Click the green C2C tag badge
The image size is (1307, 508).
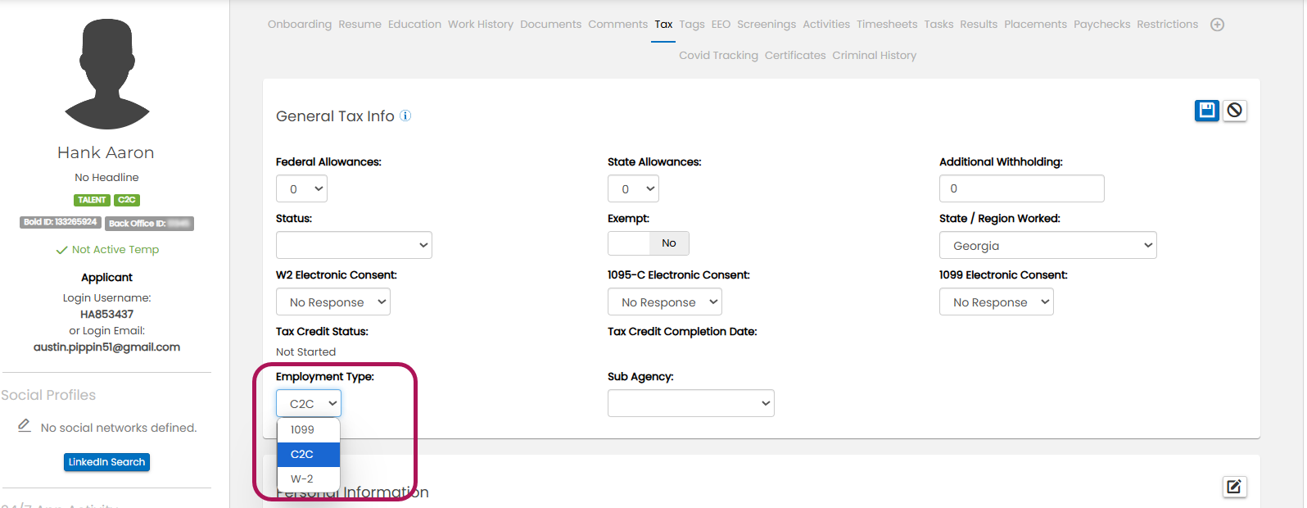[127, 200]
